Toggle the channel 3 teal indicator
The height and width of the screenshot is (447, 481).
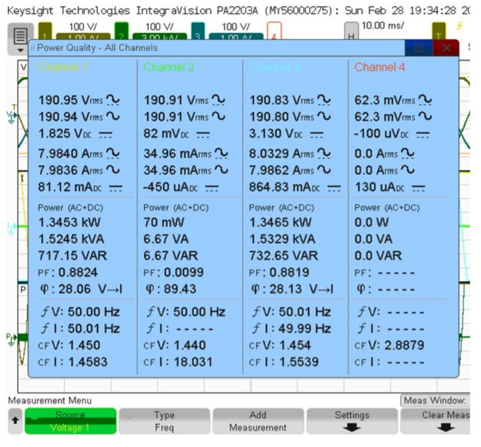[x=198, y=30]
